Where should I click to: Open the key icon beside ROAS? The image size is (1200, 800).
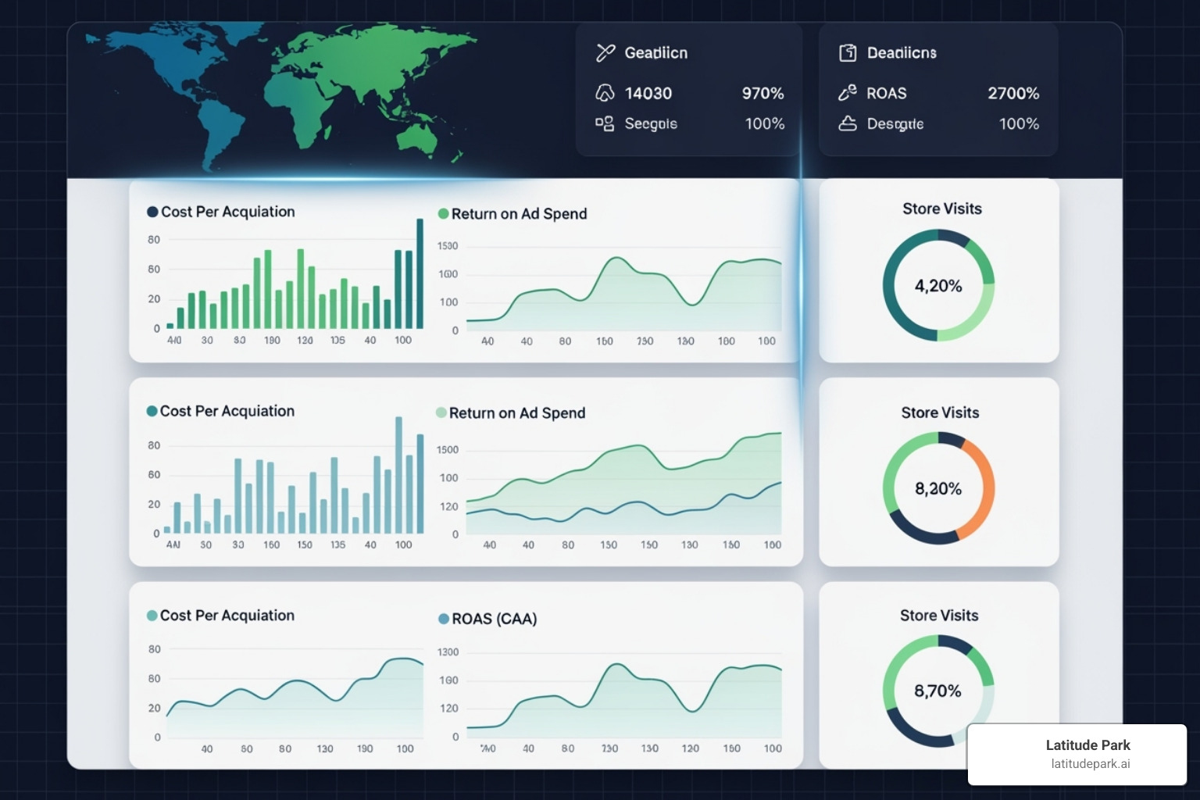pyautogui.click(x=848, y=93)
